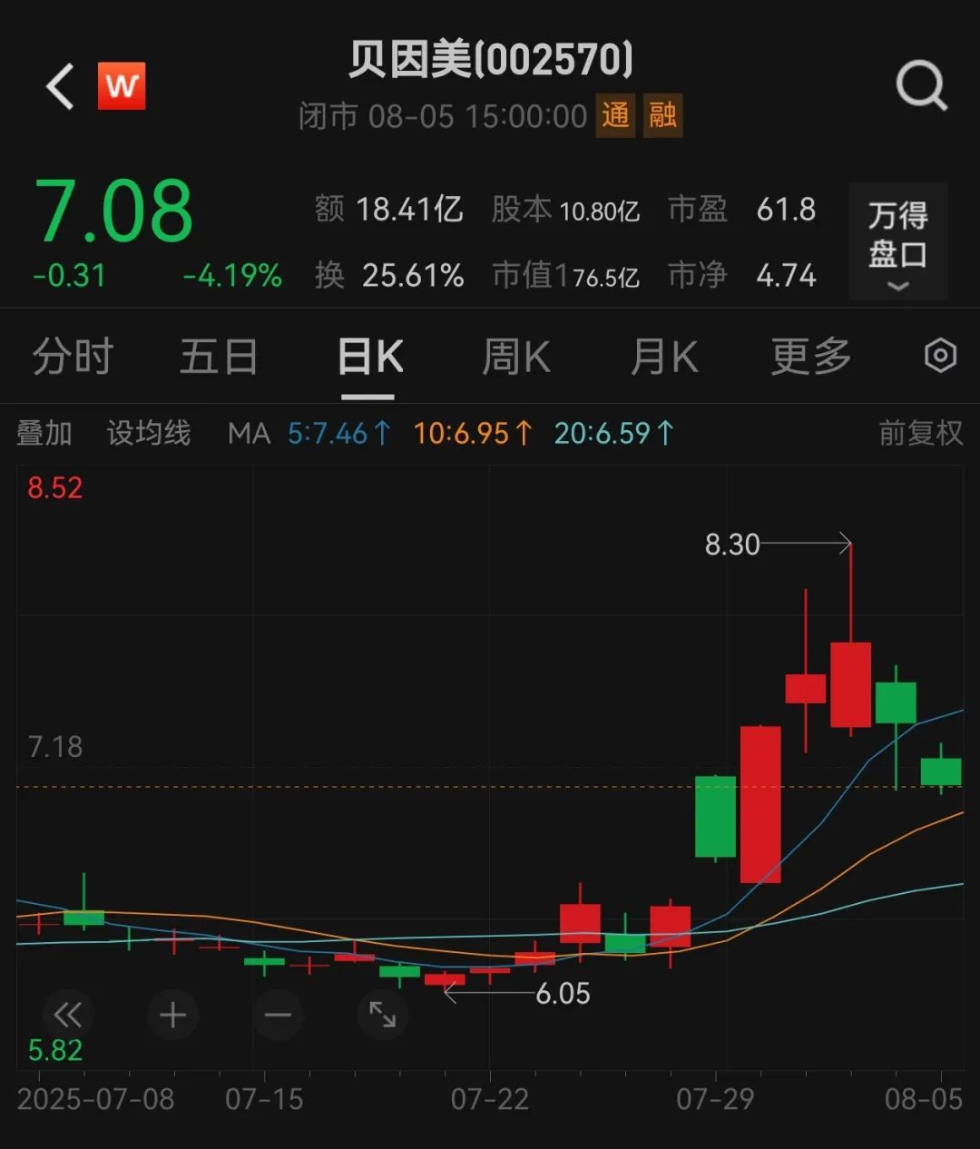
Task: Switch to the 分时 intraday tab
Action: click(72, 357)
